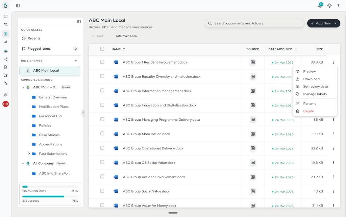Choose Download from the context menu
The image size is (346, 217).
(315, 79)
